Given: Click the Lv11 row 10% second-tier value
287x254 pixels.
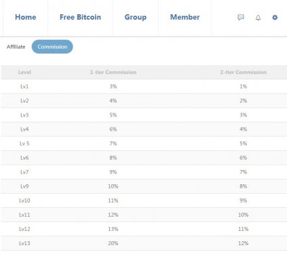Looking at the screenshot, I should point(244,215).
